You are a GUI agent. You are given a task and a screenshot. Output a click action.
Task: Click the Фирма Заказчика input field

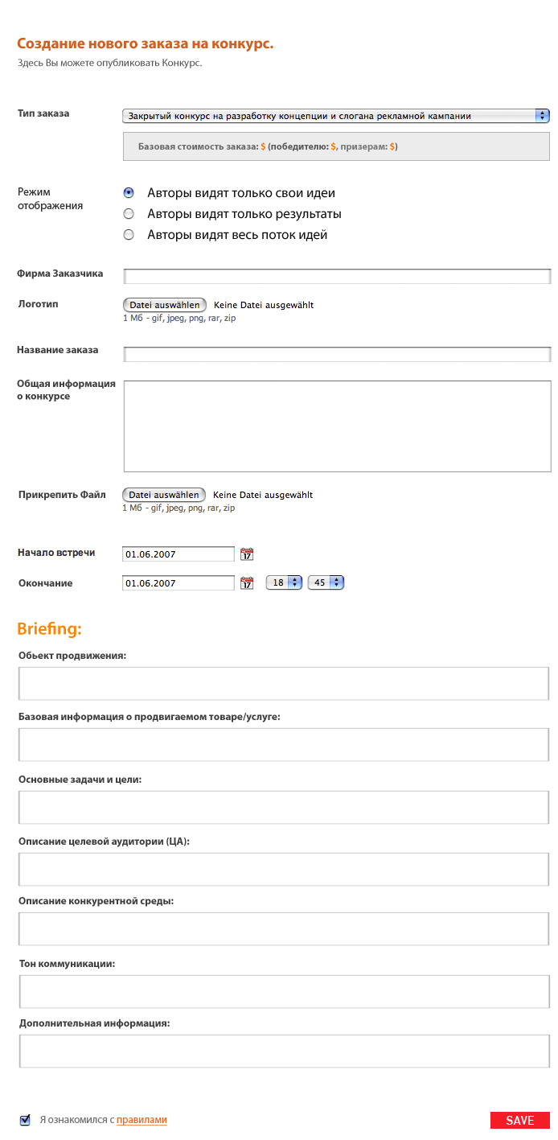(336, 275)
